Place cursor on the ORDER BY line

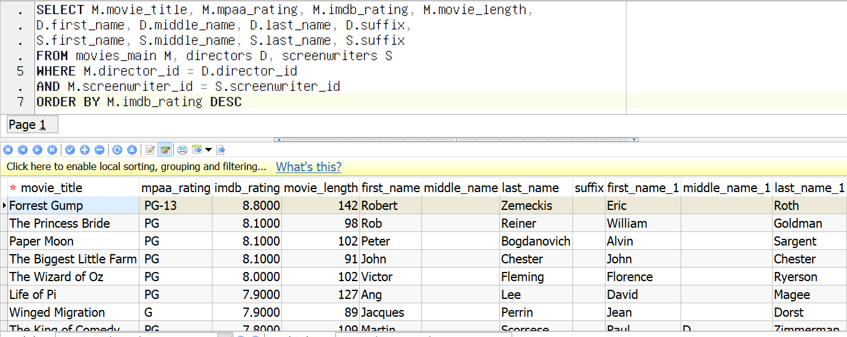click(x=139, y=102)
